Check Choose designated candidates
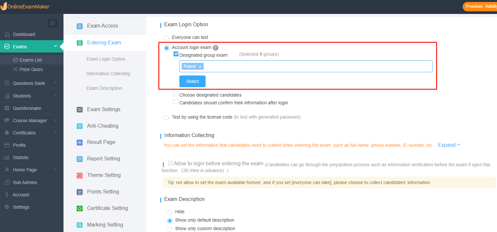Screen dimensions: 497x232 [176, 94]
